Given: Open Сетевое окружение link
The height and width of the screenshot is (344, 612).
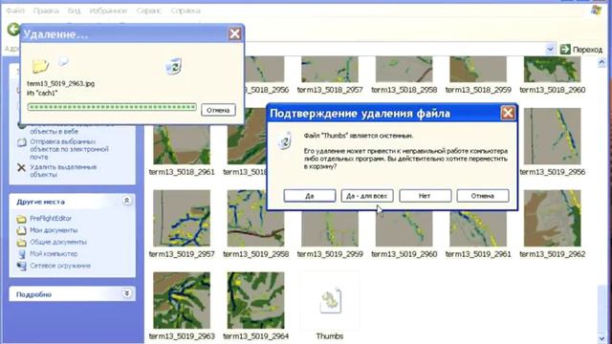Looking at the screenshot, I should 60,266.
